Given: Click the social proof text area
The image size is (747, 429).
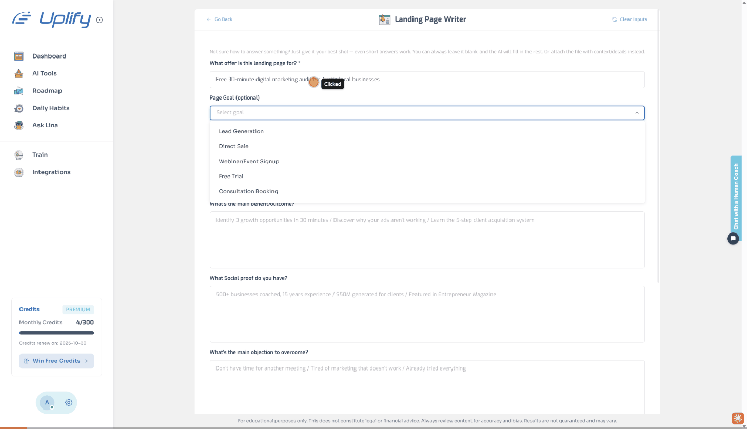Looking at the screenshot, I should (x=427, y=314).
